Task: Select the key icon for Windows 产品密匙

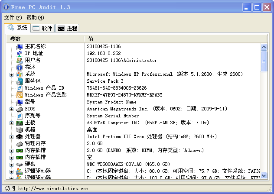Action: (20, 95)
